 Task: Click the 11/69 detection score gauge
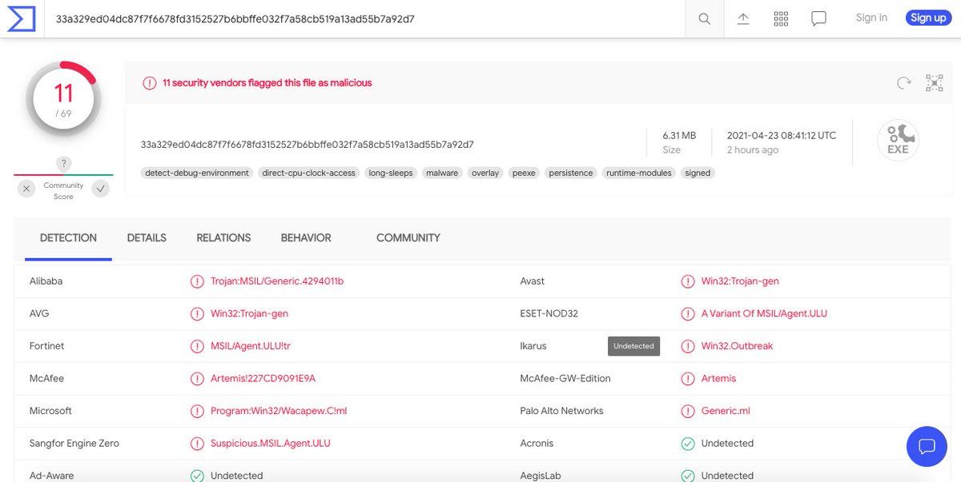pos(63,99)
